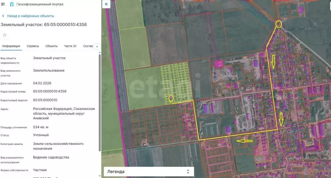Viewport: 331px width, 178px height.
Task: Click the parcel title "Земельный участок: 65:05:0000010:4356"
Action: (x=44, y=25)
